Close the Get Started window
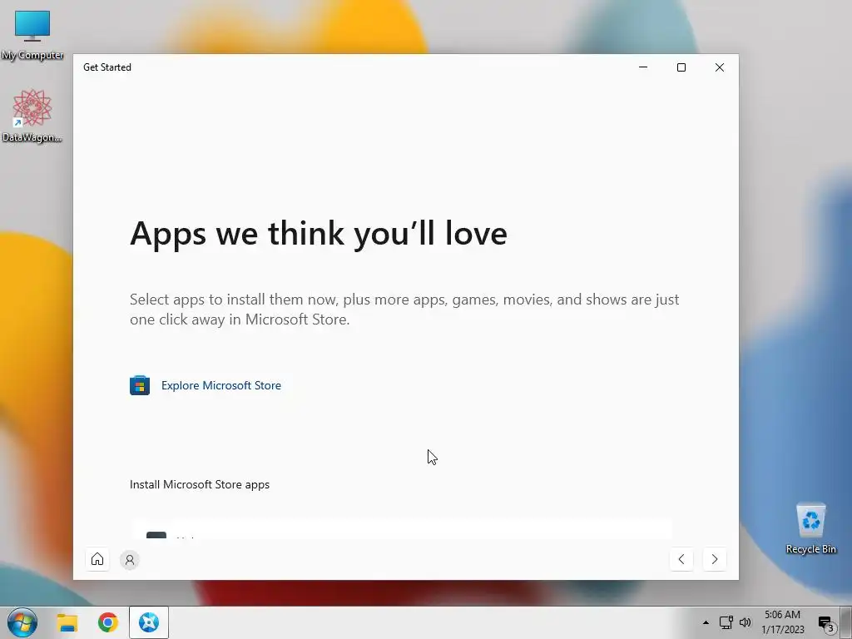The height and width of the screenshot is (639, 852). (720, 67)
